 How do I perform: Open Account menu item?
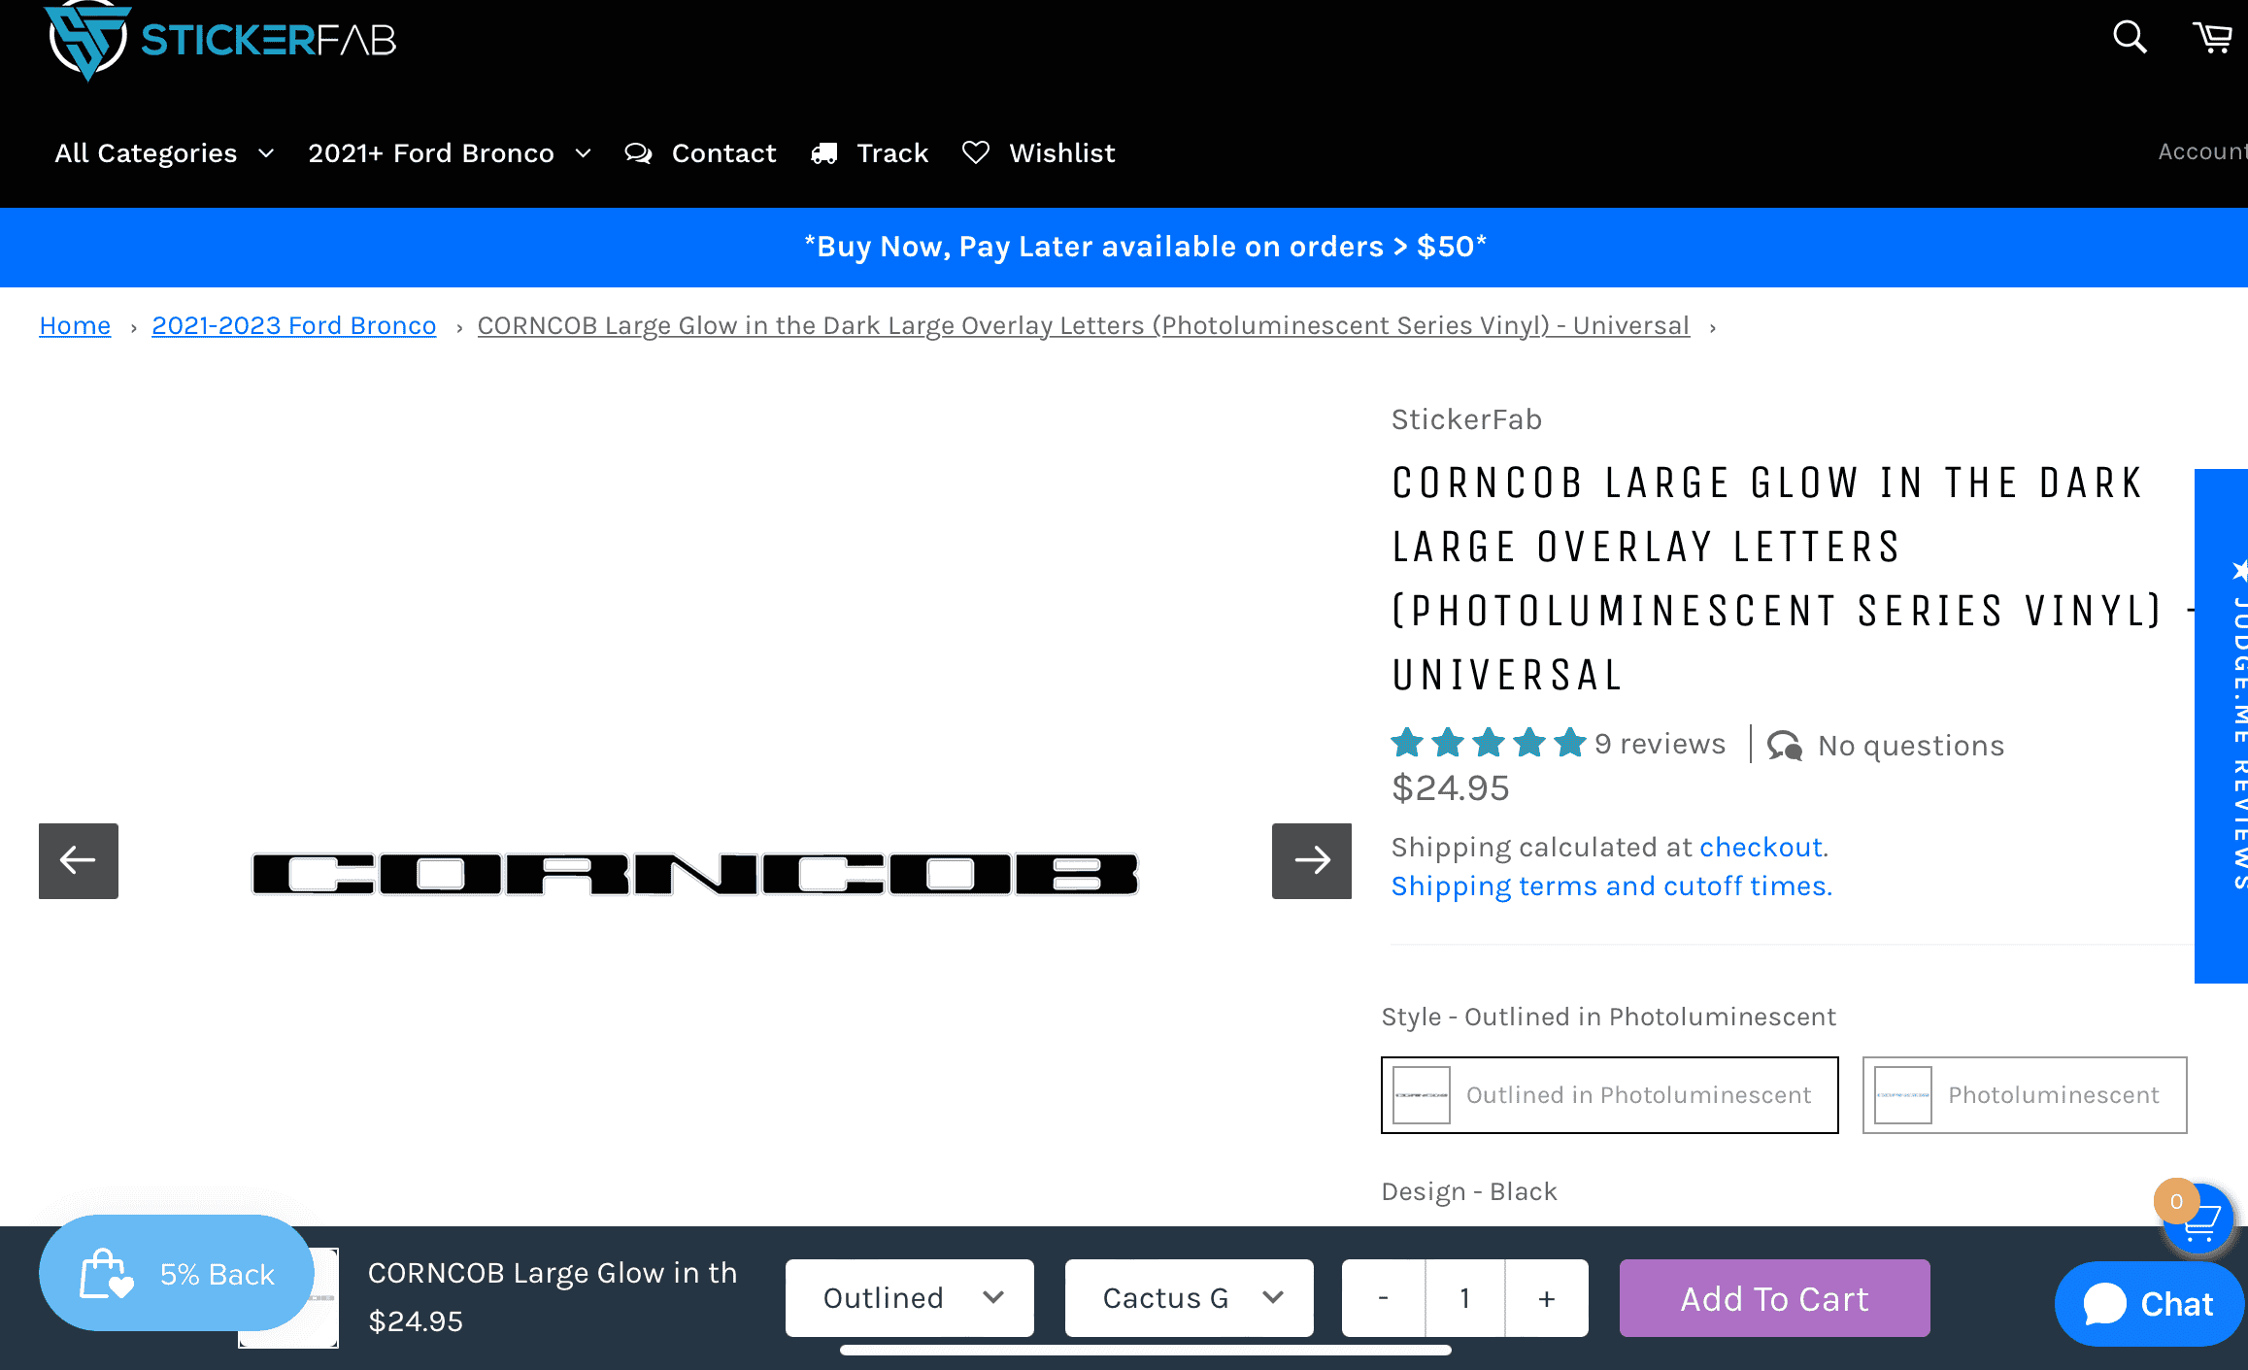click(2202, 151)
